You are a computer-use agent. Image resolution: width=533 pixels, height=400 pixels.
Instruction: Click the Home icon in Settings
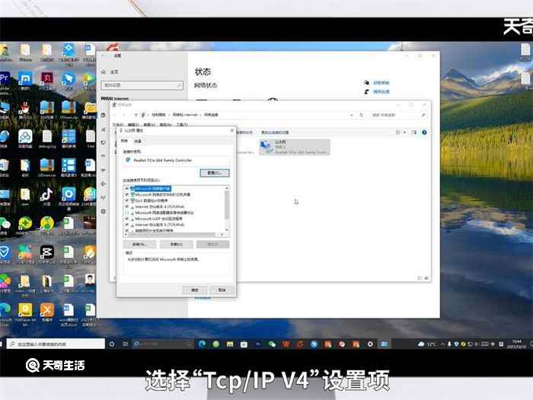104,72
